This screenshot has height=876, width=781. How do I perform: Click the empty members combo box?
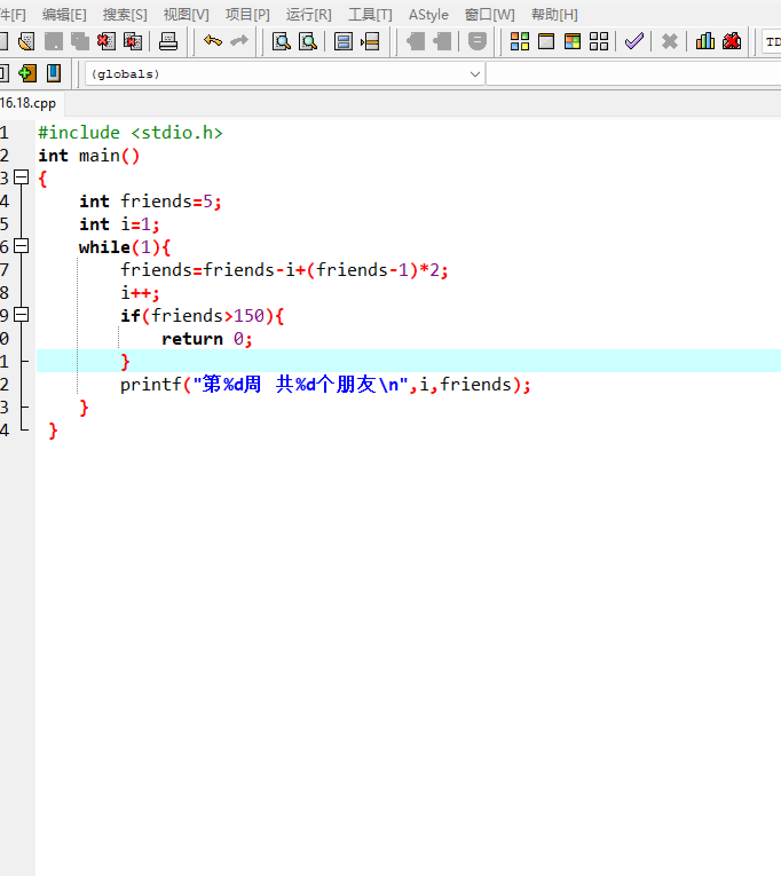(x=634, y=74)
